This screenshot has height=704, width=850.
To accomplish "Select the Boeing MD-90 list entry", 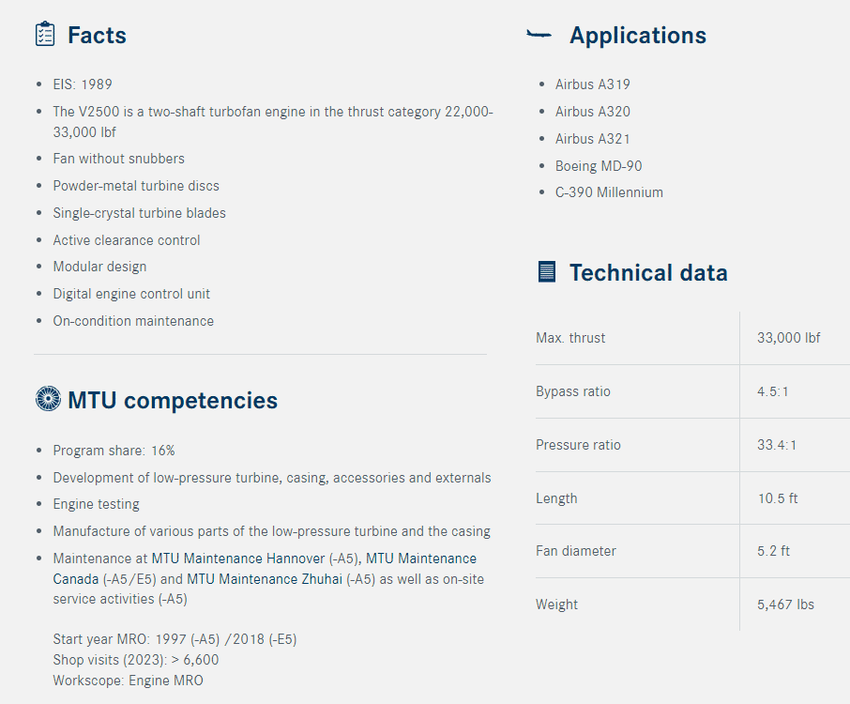I will (599, 166).
